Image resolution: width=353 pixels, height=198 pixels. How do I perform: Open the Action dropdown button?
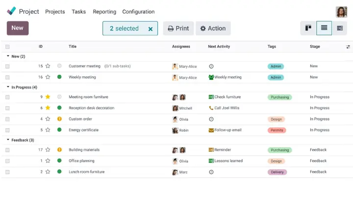(x=213, y=28)
